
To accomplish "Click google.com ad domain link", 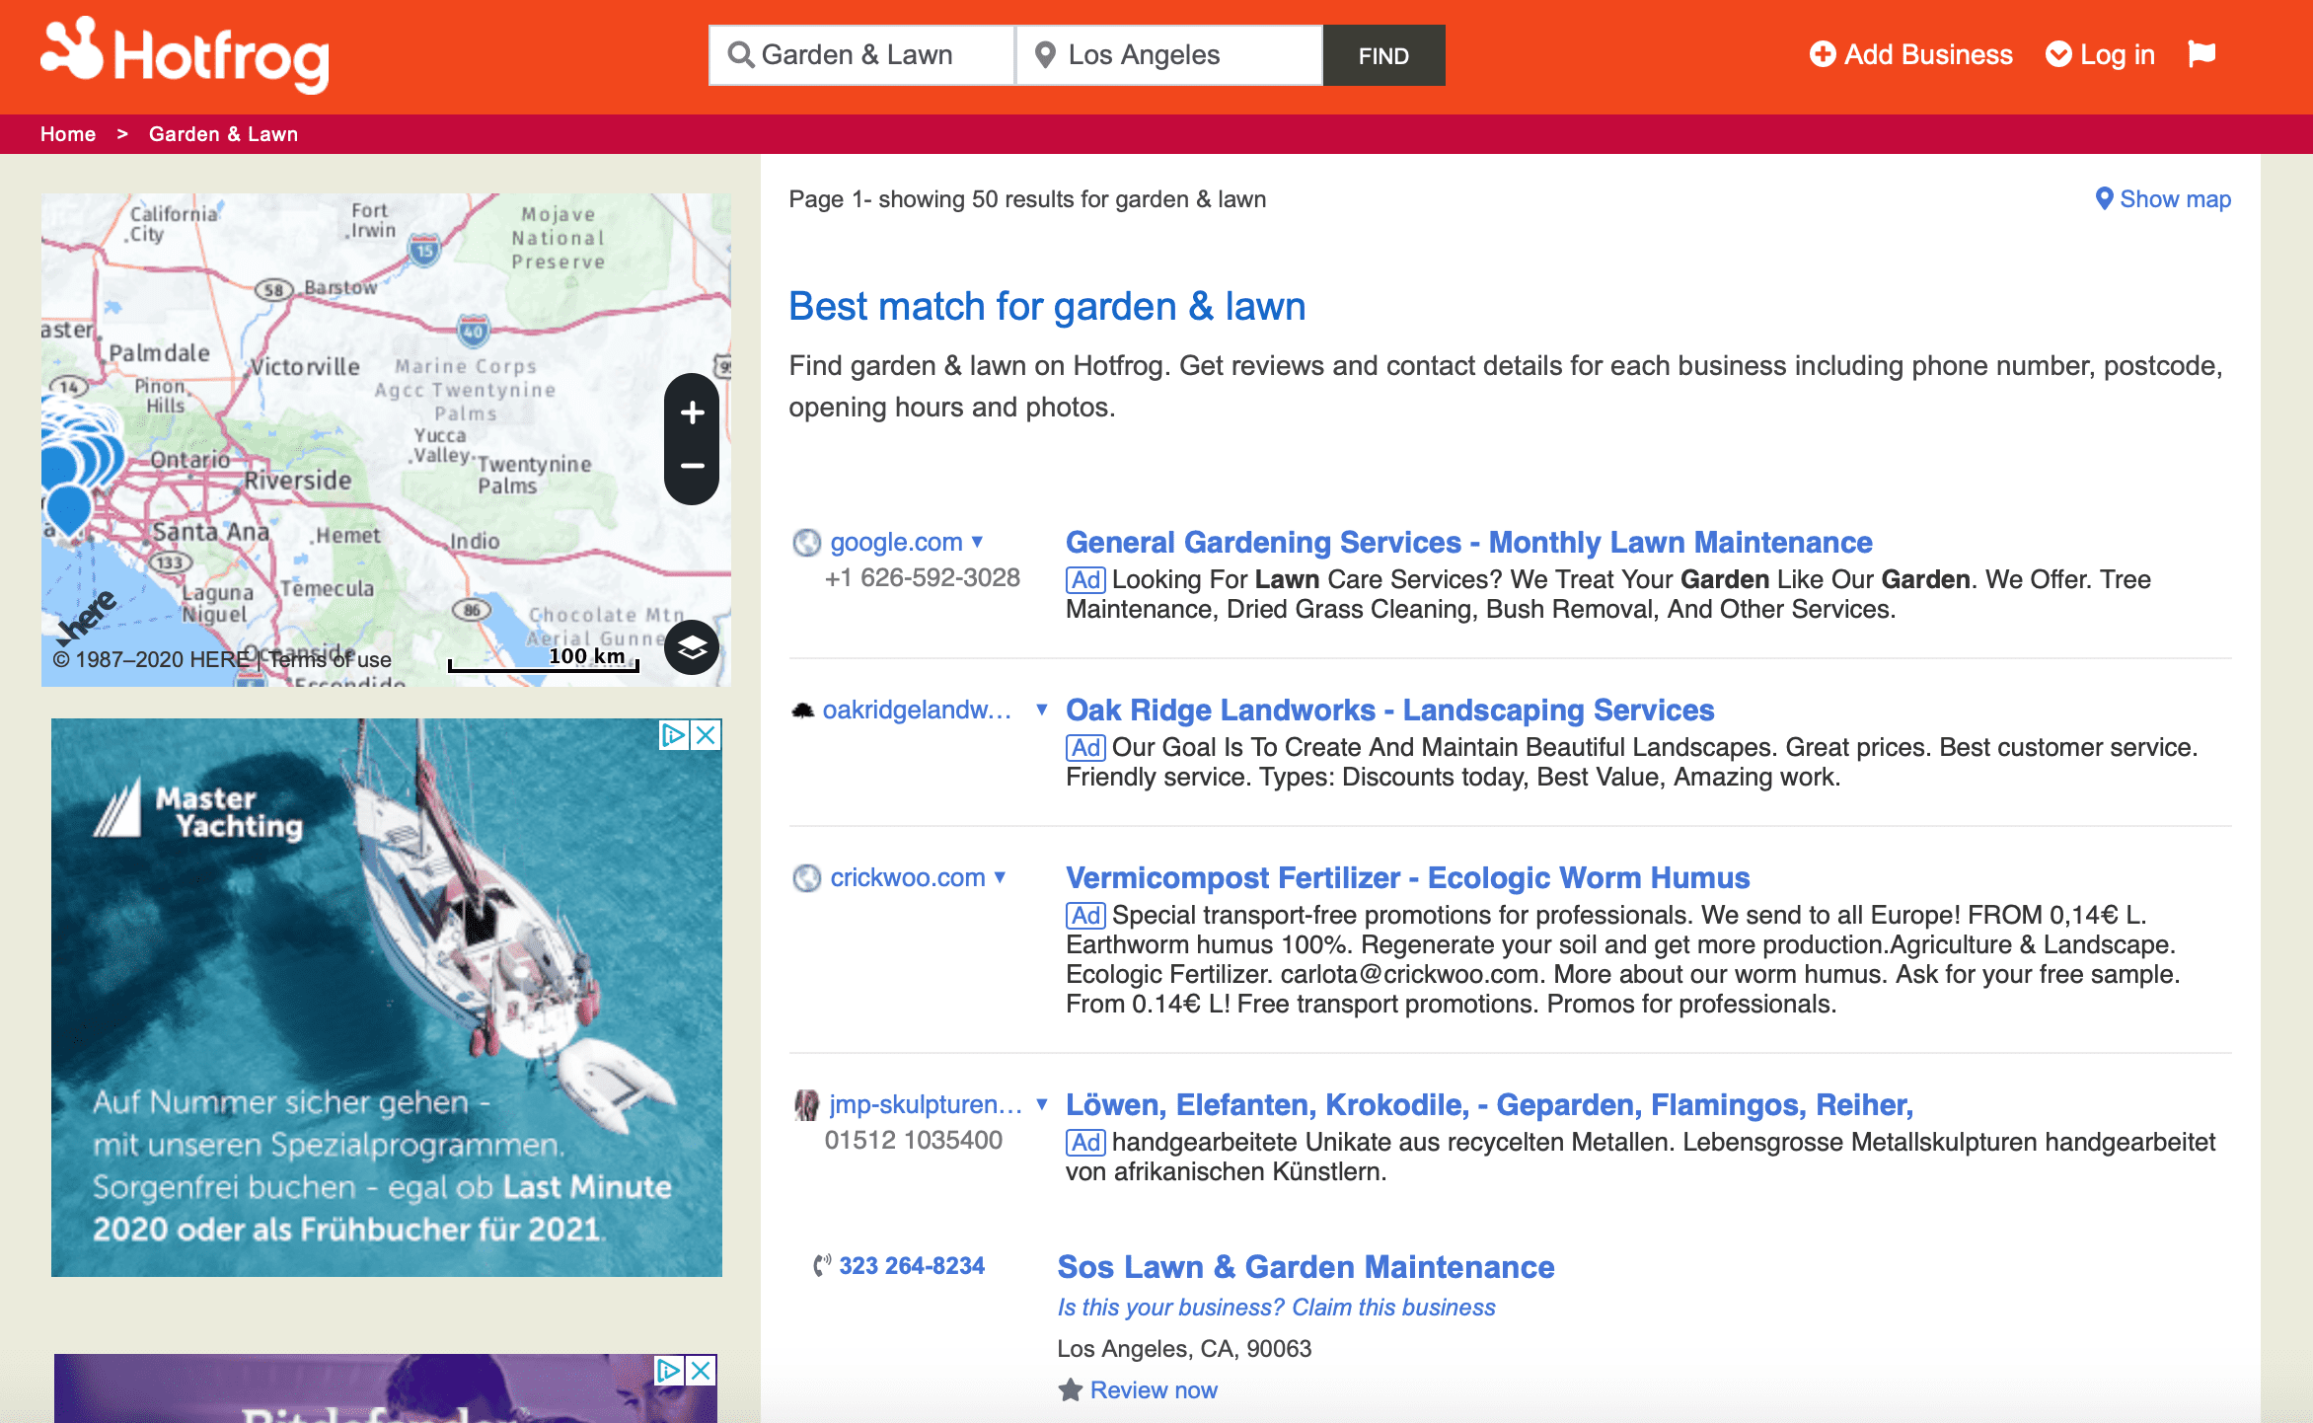I will pos(896,542).
